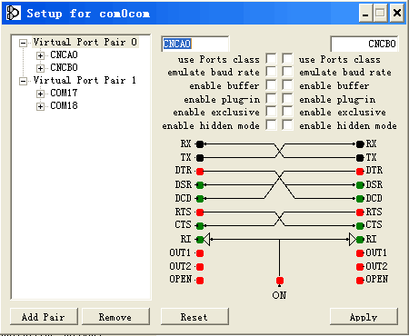Image resolution: width=409 pixels, height=336 pixels.
Task: Click the right RX pin black dot
Action: (x=360, y=144)
